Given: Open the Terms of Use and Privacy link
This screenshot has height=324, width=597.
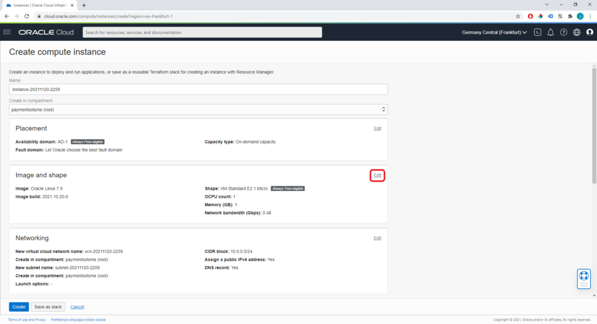Looking at the screenshot, I should 27,320.
